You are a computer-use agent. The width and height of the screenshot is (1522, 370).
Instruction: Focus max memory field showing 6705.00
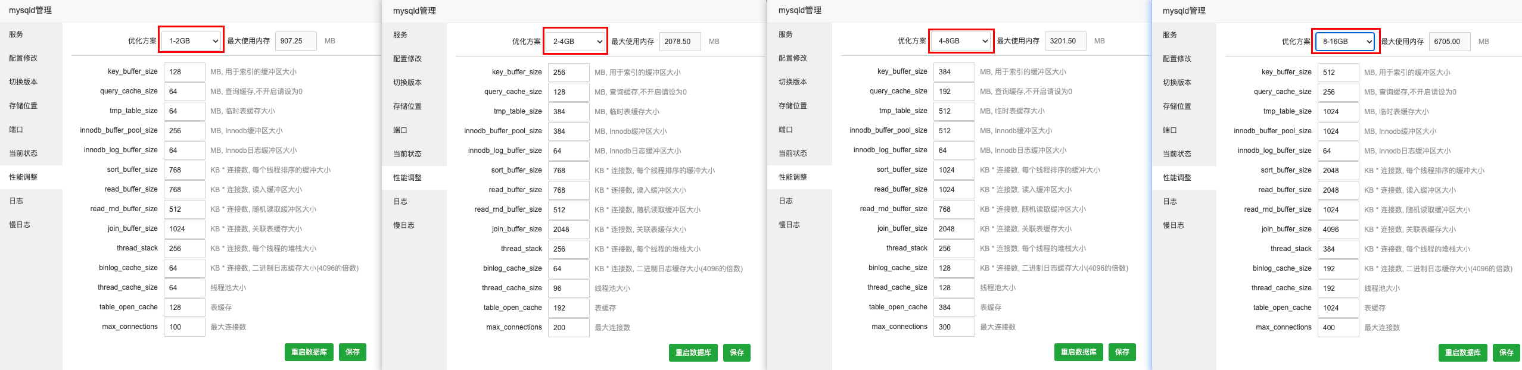pyautogui.click(x=1449, y=42)
